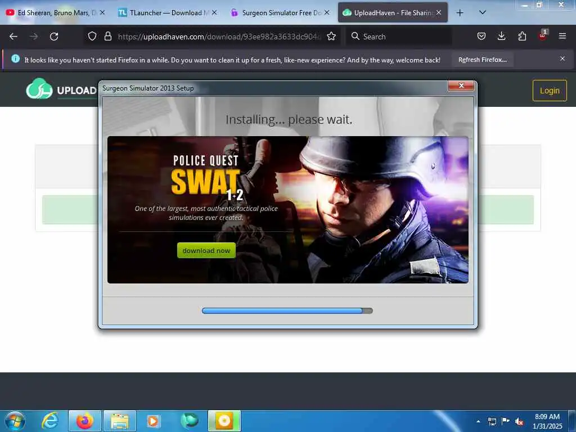Bookmark this page with the star

coord(331,36)
